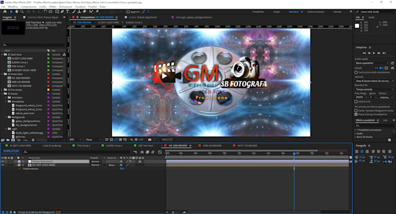Select the Brush tool
The height and width of the screenshot is (214, 396).
point(74,12)
